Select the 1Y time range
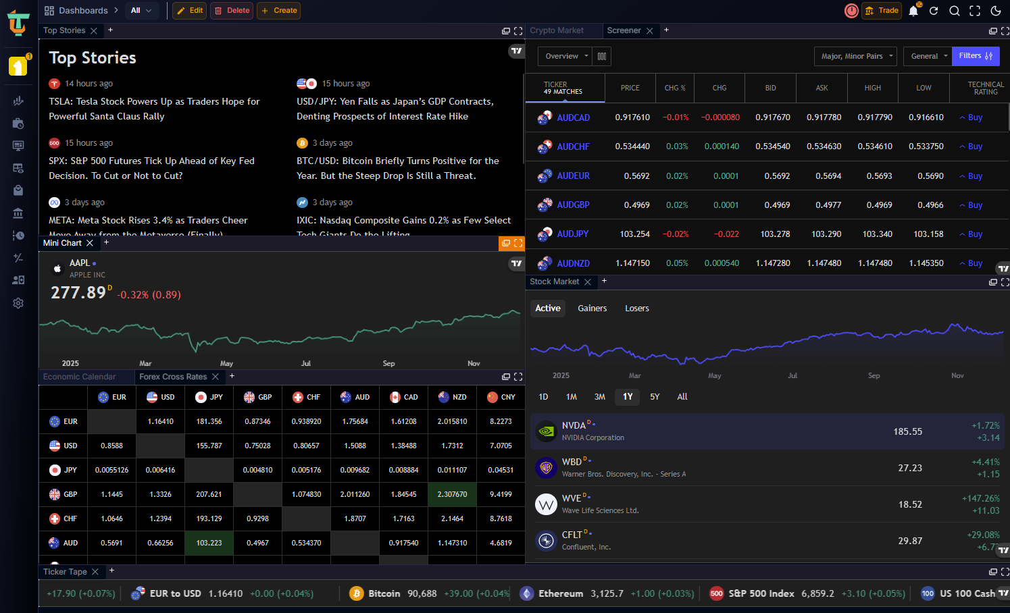Screen dimensions: 1010x613 (x=628, y=397)
